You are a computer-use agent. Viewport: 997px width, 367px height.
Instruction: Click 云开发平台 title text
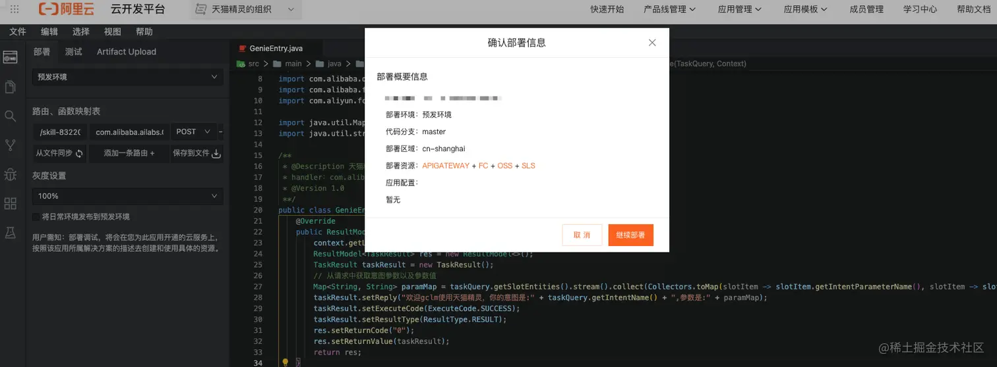pos(138,9)
